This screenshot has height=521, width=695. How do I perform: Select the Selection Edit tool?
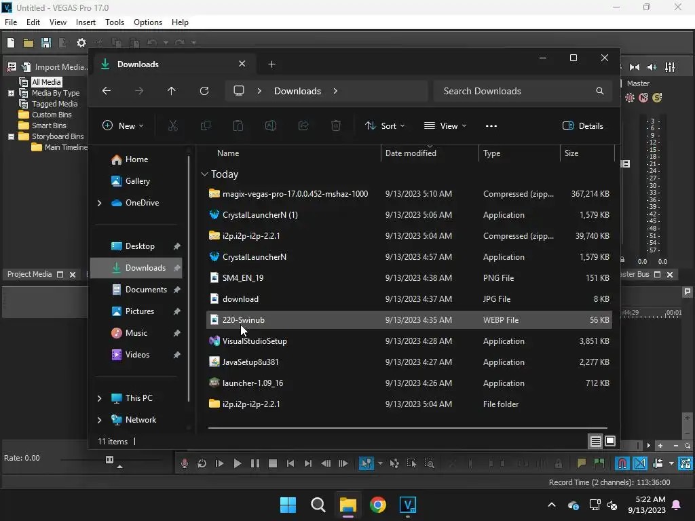click(412, 463)
